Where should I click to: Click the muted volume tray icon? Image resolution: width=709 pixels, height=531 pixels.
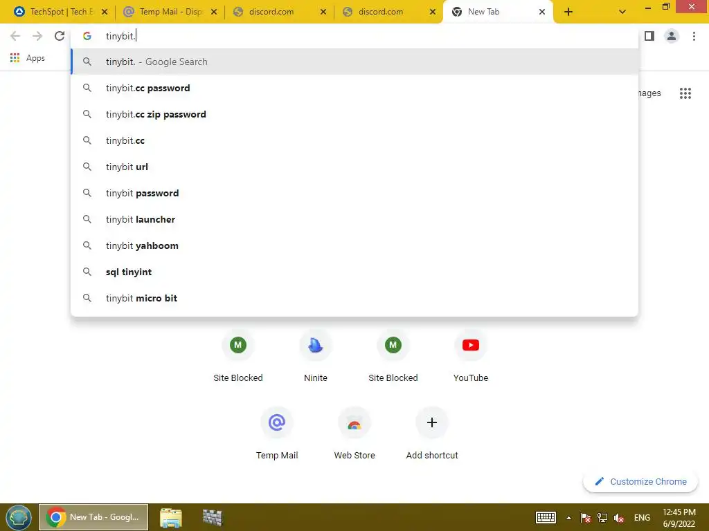[619, 517]
